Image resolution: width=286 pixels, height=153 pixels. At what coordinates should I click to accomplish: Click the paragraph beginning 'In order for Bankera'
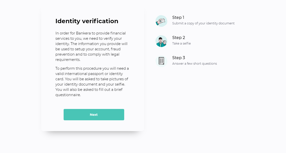click(92, 46)
